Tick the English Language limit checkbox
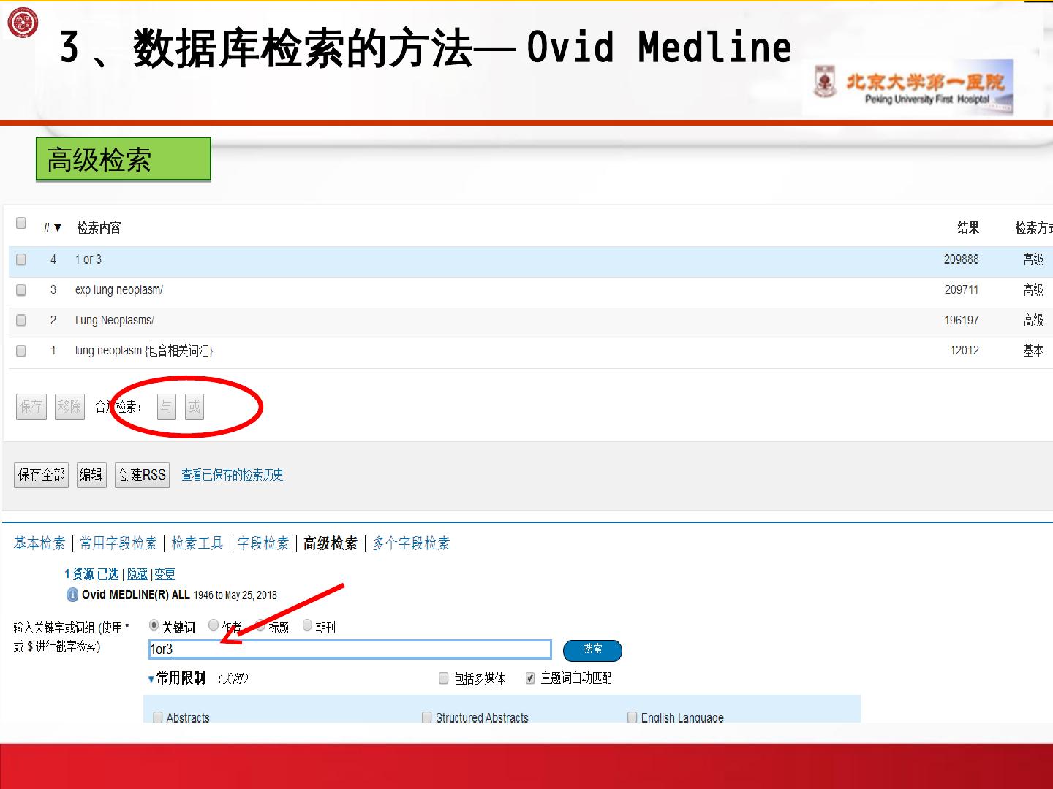 pos(633,717)
